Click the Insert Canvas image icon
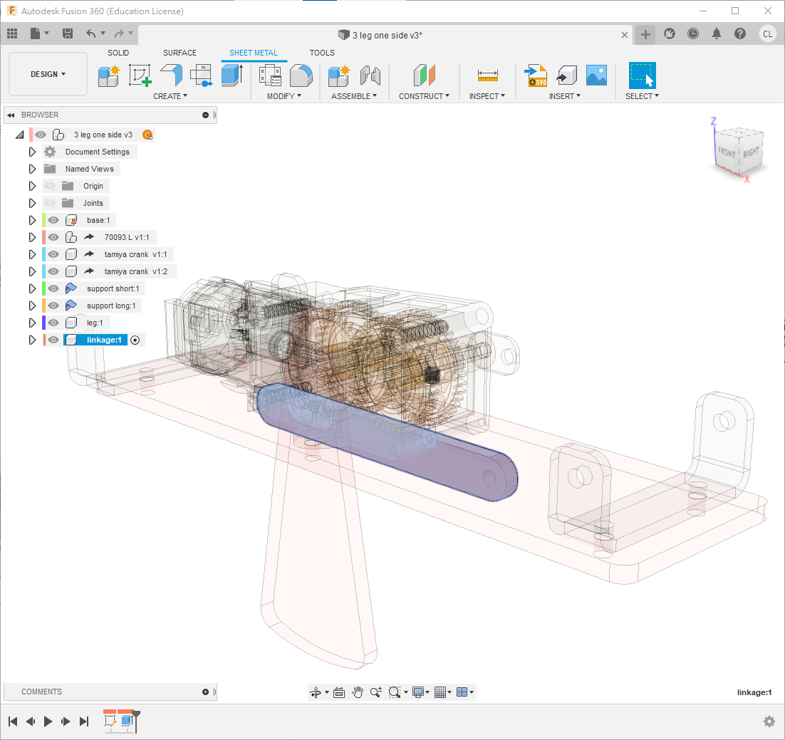Image resolution: width=785 pixels, height=740 pixels. click(596, 75)
